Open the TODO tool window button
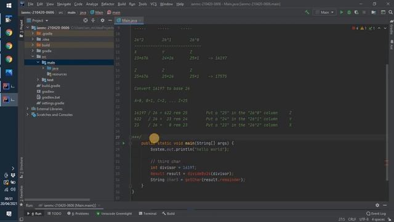This screenshot has width=394, height=222. (55, 213)
